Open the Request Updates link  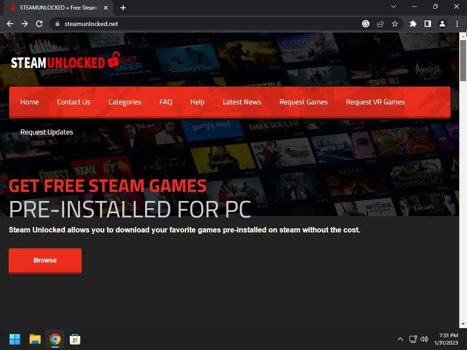point(47,132)
